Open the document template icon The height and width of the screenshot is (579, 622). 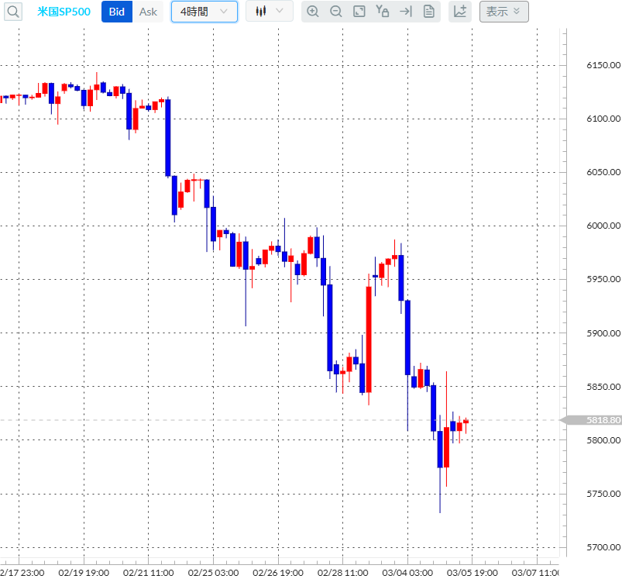(429, 12)
